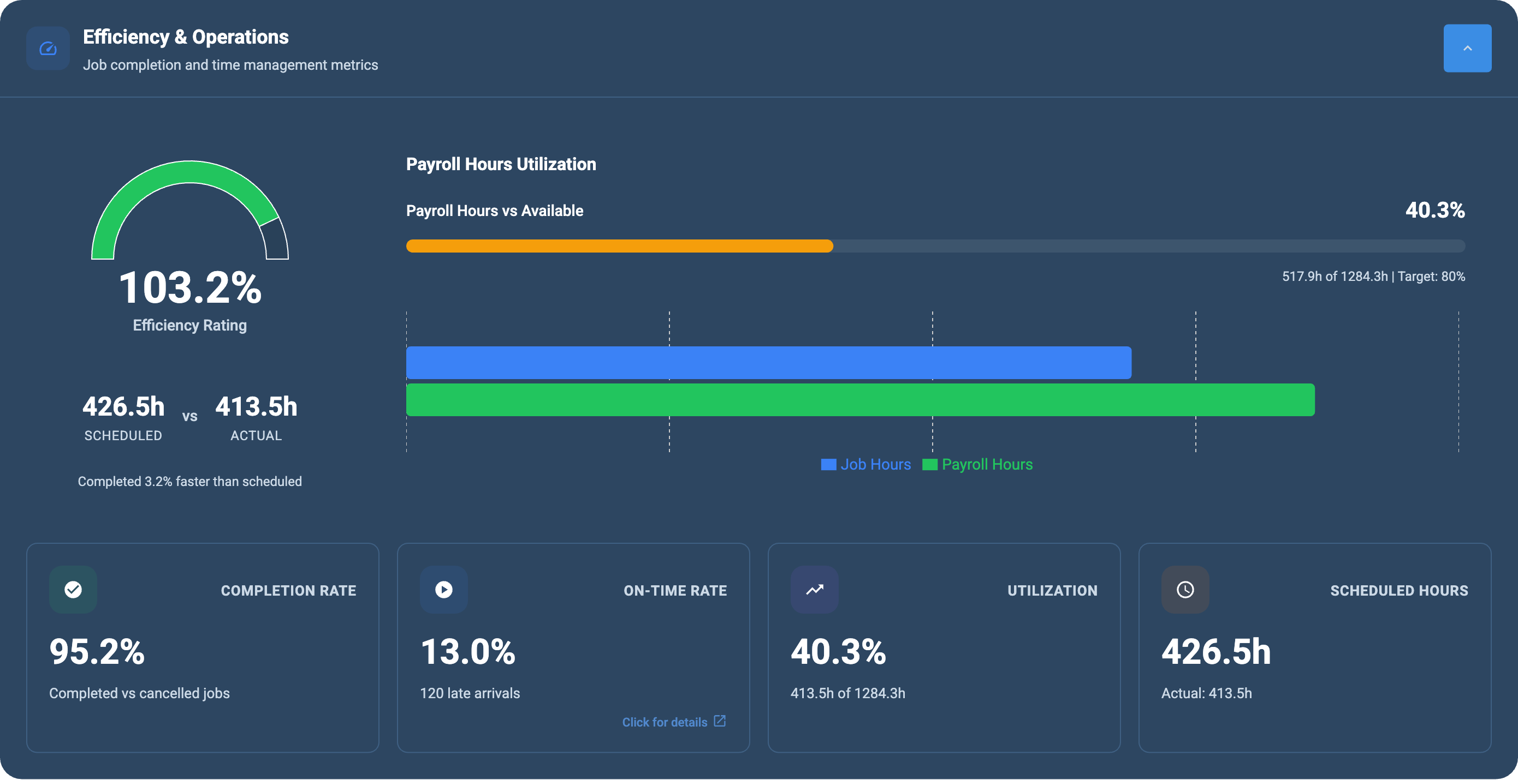The image size is (1518, 780).
Task: Select the Completion Rate checkmark icon
Action: click(x=73, y=589)
